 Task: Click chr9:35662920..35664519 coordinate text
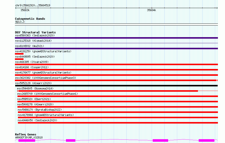coord(33,5)
